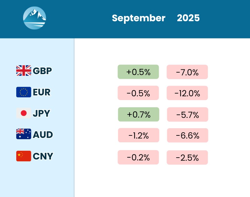250x197 pixels.
Task: Click the British flag icon
Action: (x=24, y=71)
